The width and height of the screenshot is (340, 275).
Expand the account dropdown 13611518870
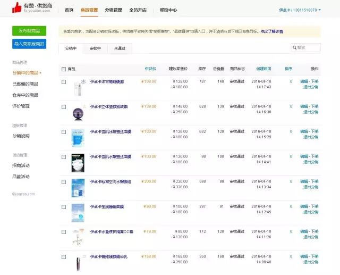tap(300, 10)
